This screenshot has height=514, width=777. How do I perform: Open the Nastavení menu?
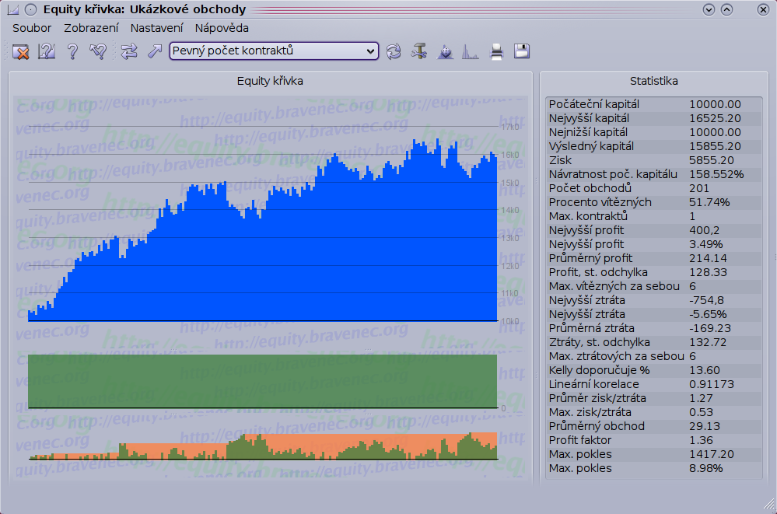click(x=156, y=28)
